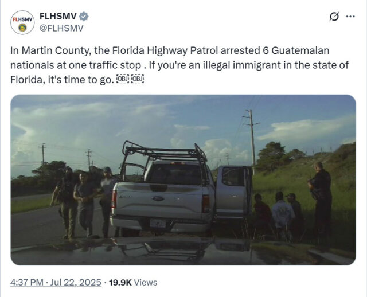Click the truck's license plate in photo
This screenshot has height=297, width=367.
(x=158, y=224)
